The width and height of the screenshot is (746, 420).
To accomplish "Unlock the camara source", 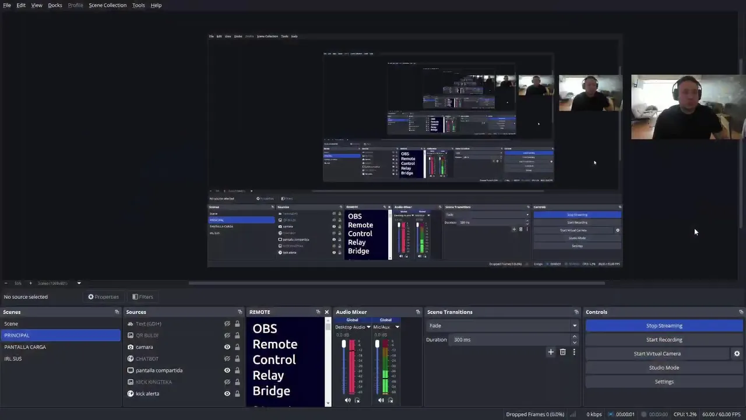I will (237, 347).
